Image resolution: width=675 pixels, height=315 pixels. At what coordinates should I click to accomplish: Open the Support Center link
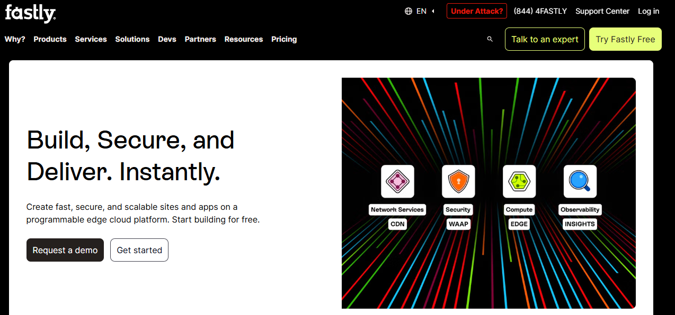pos(602,11)
